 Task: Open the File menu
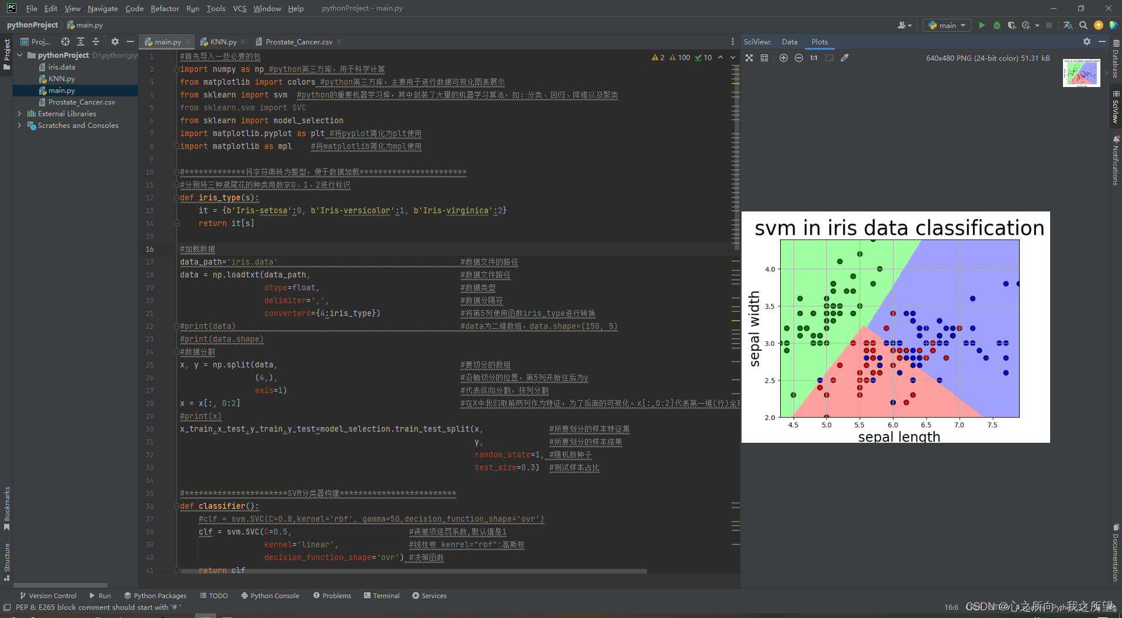pos(32,8)
